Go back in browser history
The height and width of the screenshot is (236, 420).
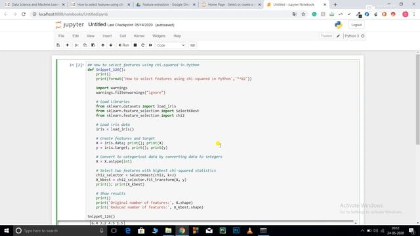point(6,14)
